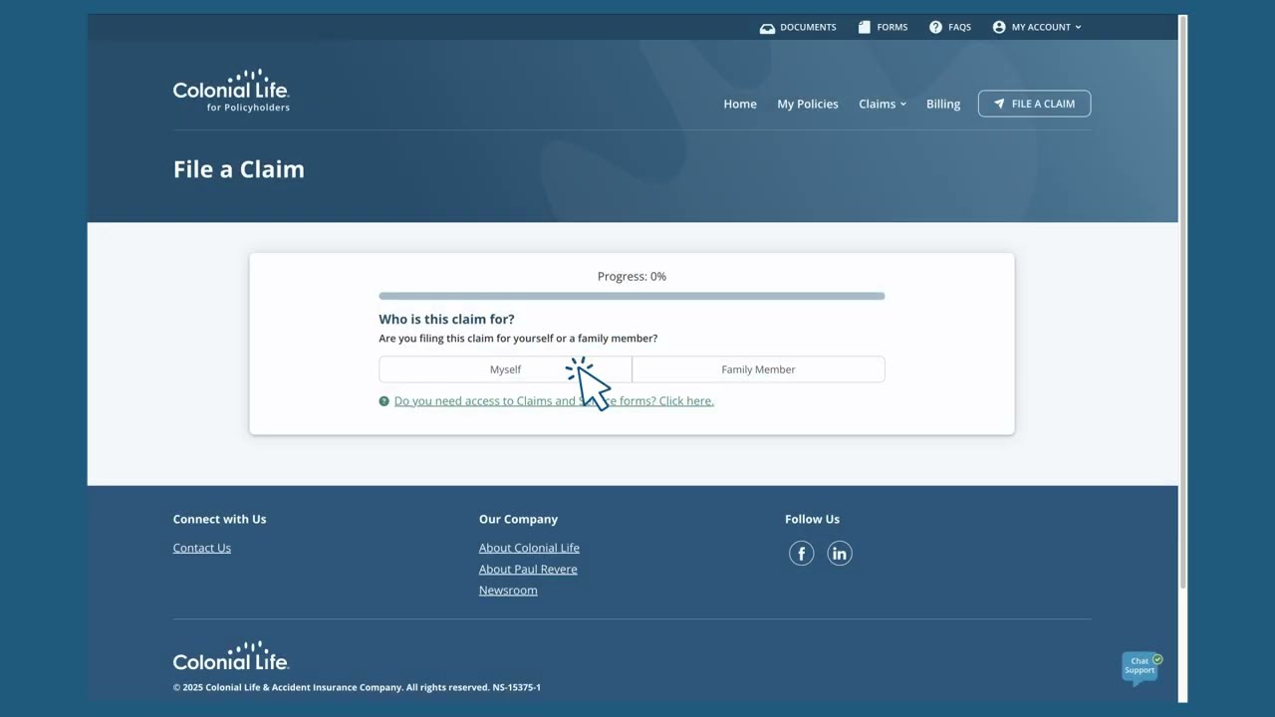
Task: Click the 2025 copyright notice text
Action: click(x=357, y=687)
